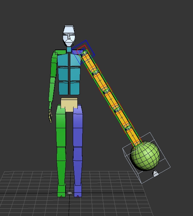Select the white center marker between feet
Image resolution: width=193 pixels, height=216 pixels.
click(70, 193)
